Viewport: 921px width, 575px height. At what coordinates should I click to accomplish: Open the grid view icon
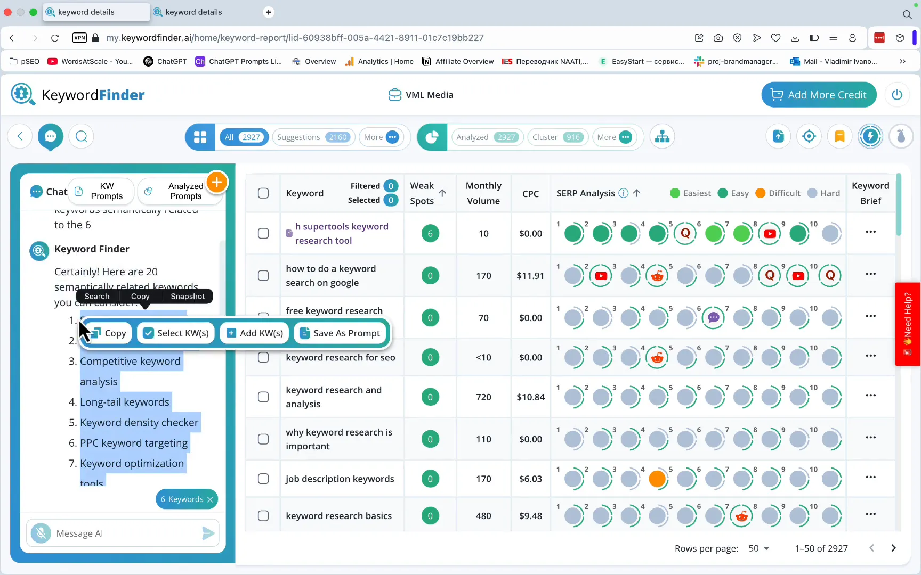click(200, 137)
